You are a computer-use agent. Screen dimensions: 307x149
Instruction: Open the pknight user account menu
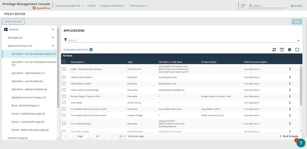click(298, 6)
